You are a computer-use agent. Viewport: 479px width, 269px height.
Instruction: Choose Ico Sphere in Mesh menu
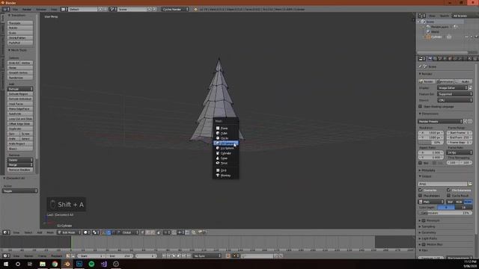(226, 148)
